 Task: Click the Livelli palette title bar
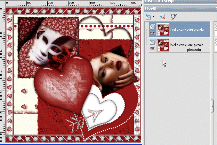[x=180, y=9]
